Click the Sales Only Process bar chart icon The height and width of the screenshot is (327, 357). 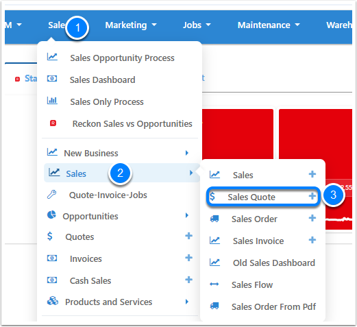52,101
